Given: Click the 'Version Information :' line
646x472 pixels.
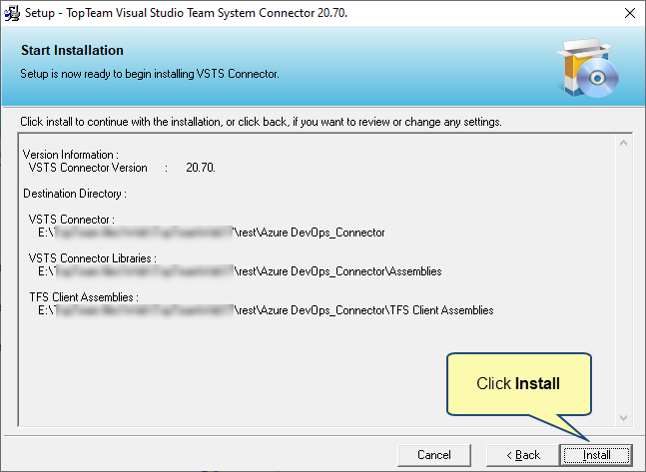Looking at the screenshot, I should (x=71, y=155).
